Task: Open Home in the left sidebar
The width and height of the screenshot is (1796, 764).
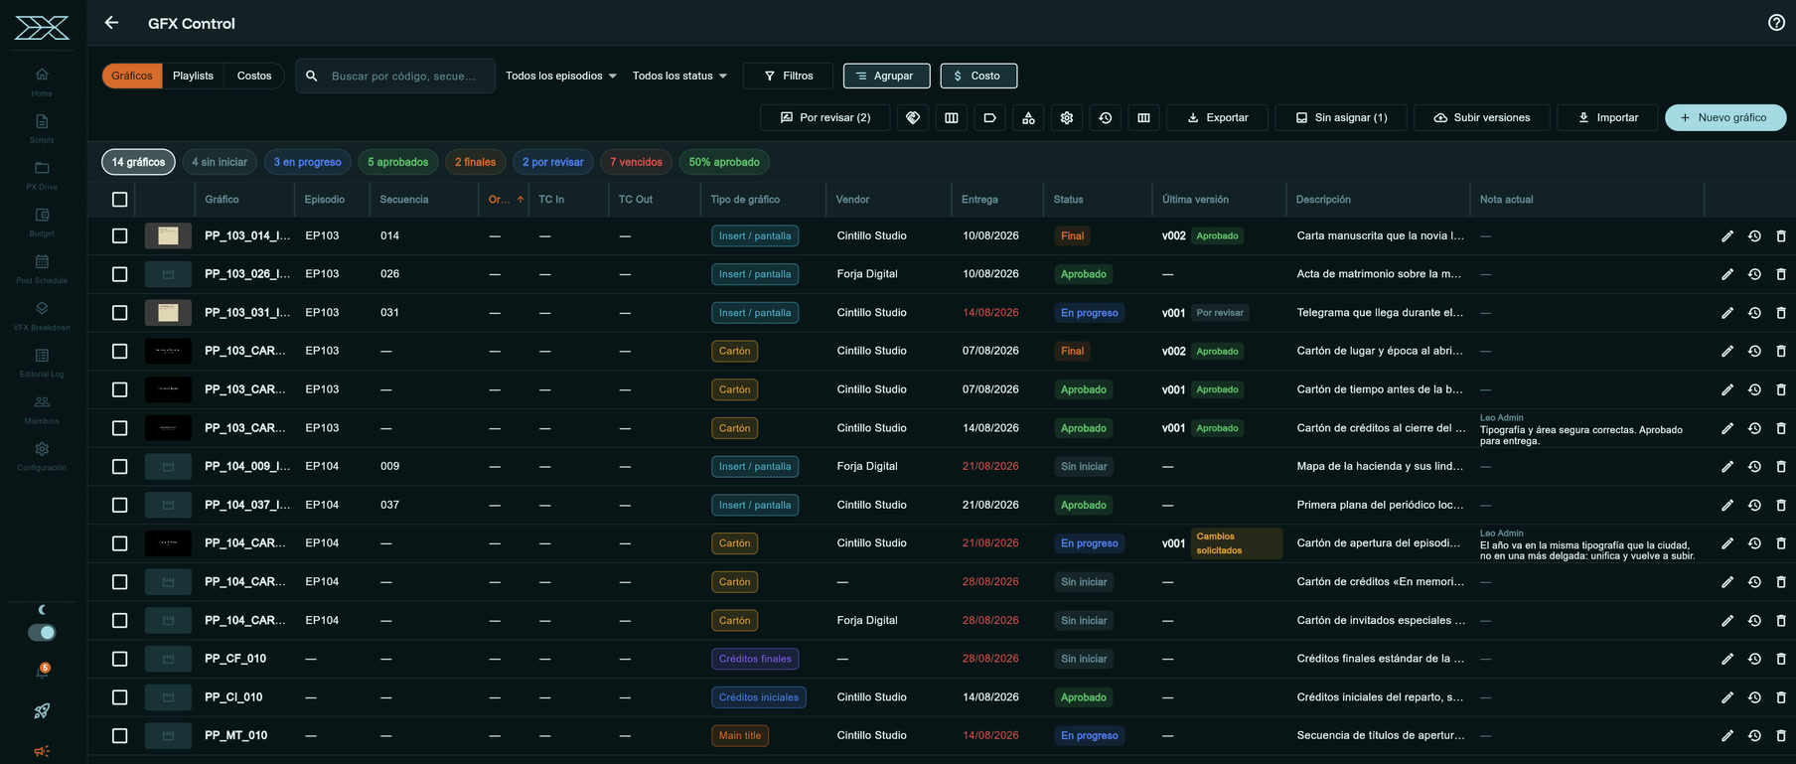Action: click(42, 81)
